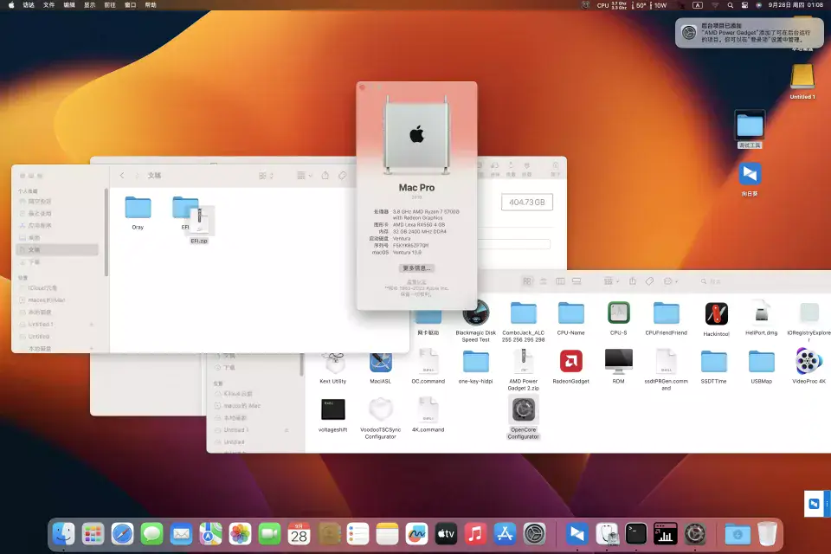Open the Oray folder
The image size is (831, 554).
(138, 207)
